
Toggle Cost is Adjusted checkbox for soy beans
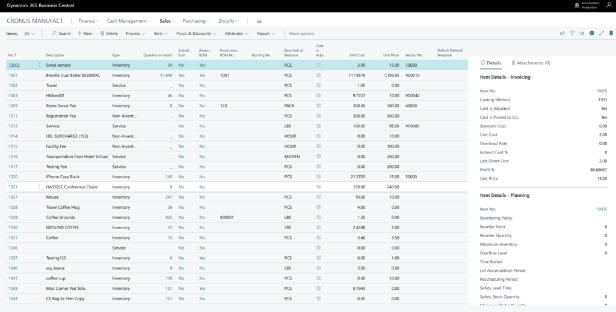[319, 268]
